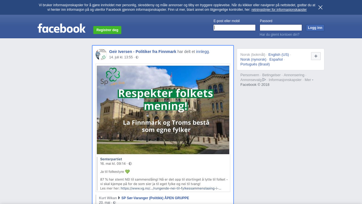Open the Personvern footer link
The height and width of the screenshot is (204, 362).
point(250,75)
